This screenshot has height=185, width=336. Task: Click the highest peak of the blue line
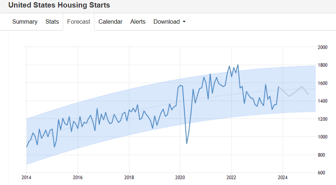click(238, 65)
